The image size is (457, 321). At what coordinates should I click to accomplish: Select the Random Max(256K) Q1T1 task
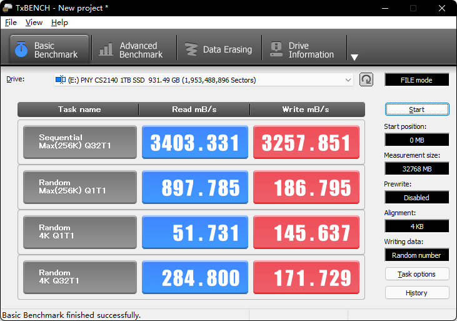[x=80, y=187]
